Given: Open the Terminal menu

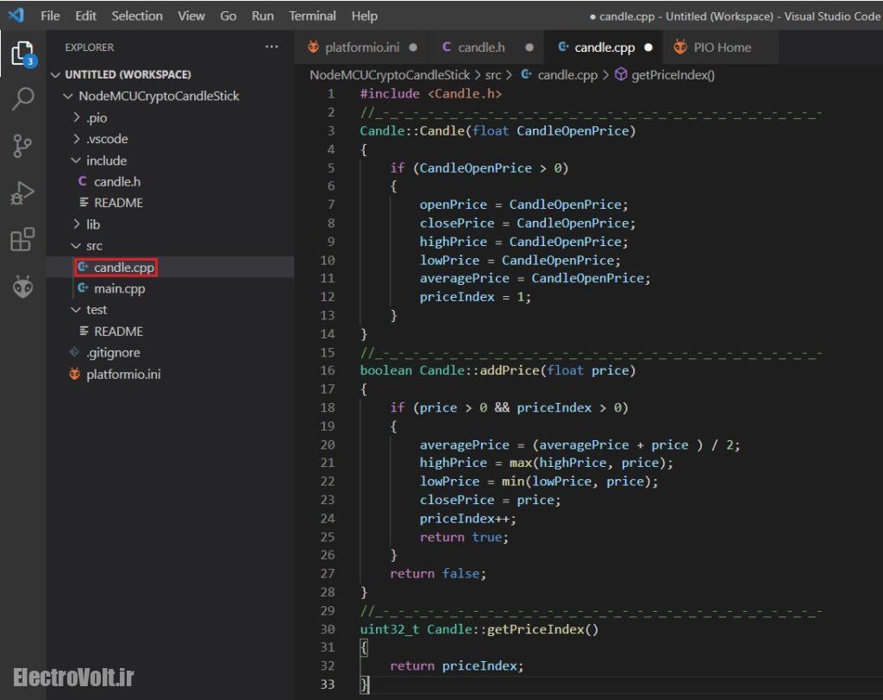Looking at the screenshot, I should point(312,16).
